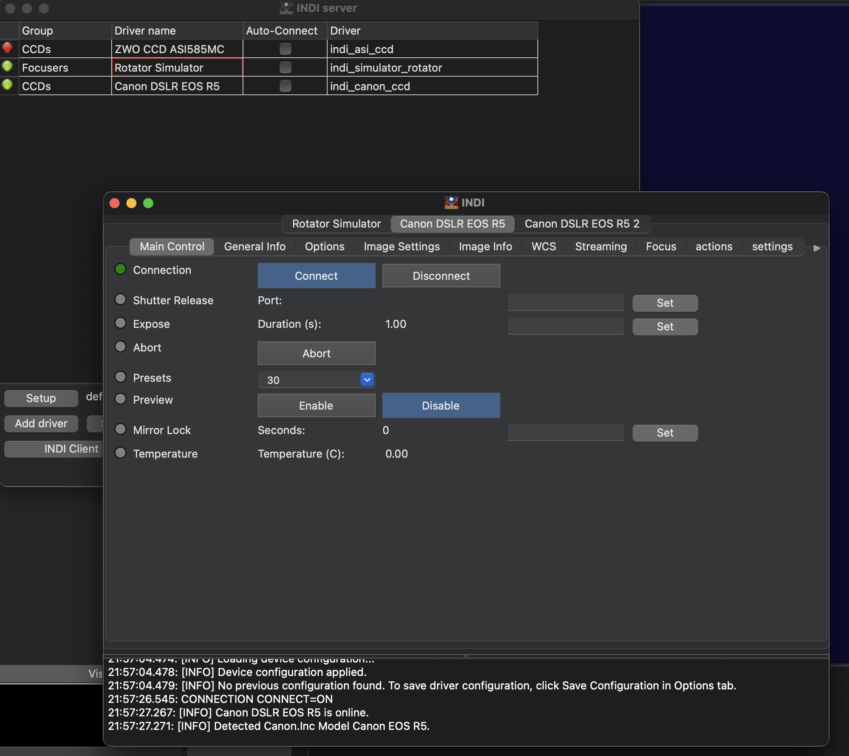Open the Canon DSLR EOS R5 2 device tab

582,224
